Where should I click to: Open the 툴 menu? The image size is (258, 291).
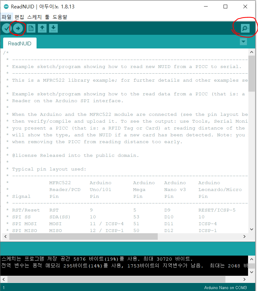point(47,17)
